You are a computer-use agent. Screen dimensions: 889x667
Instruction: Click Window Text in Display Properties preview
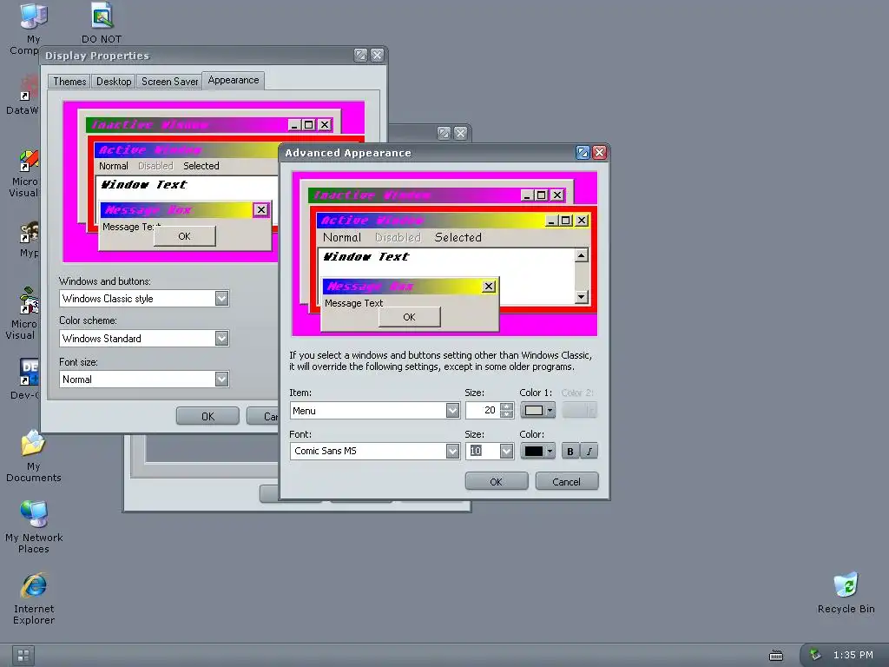pos(143,184)
